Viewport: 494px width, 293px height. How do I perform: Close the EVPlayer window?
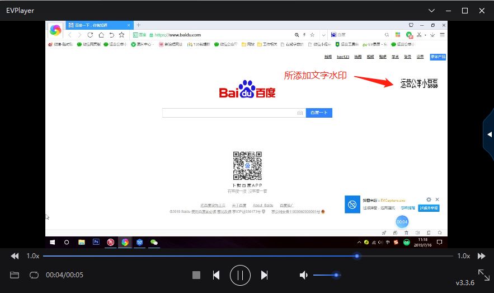482,11
